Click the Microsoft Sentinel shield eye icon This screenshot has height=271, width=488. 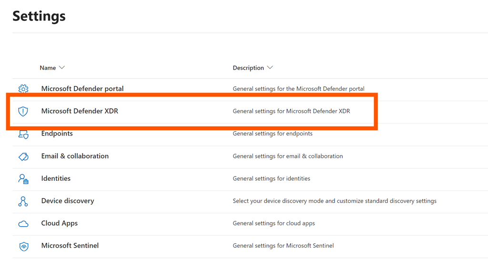[x=23, y=246]
